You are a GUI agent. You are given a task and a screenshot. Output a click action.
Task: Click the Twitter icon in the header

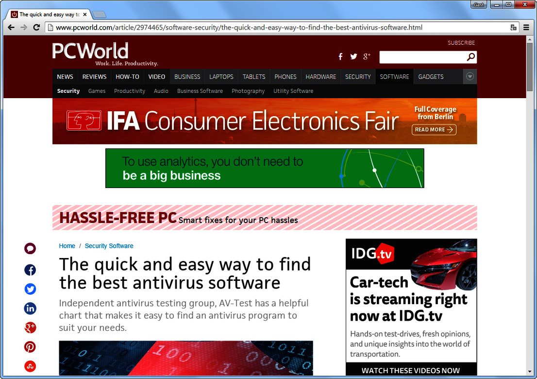point(353,56)
